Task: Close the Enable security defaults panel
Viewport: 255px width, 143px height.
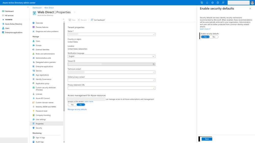Action: pos(250,9)
